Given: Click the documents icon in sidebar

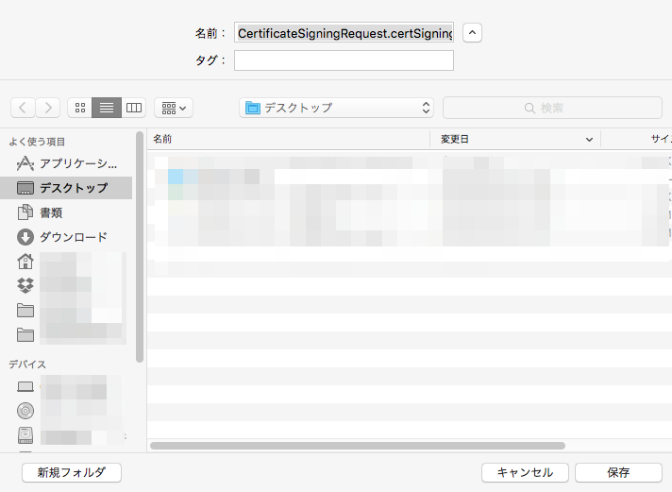Looking at the screenshot, I should coord(25,212).
